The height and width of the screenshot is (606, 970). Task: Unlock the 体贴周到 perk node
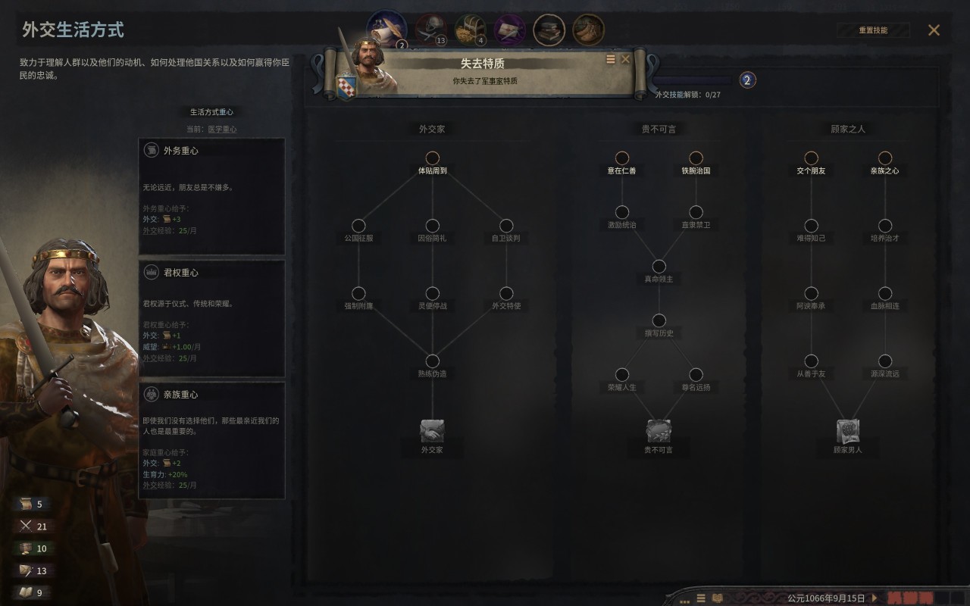point(432,158)
